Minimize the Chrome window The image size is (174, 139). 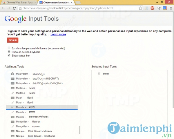(157, 2)
